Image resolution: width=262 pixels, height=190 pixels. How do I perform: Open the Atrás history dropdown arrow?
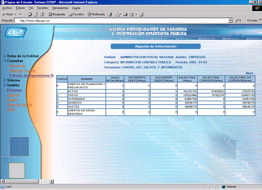tap(16, 14)
